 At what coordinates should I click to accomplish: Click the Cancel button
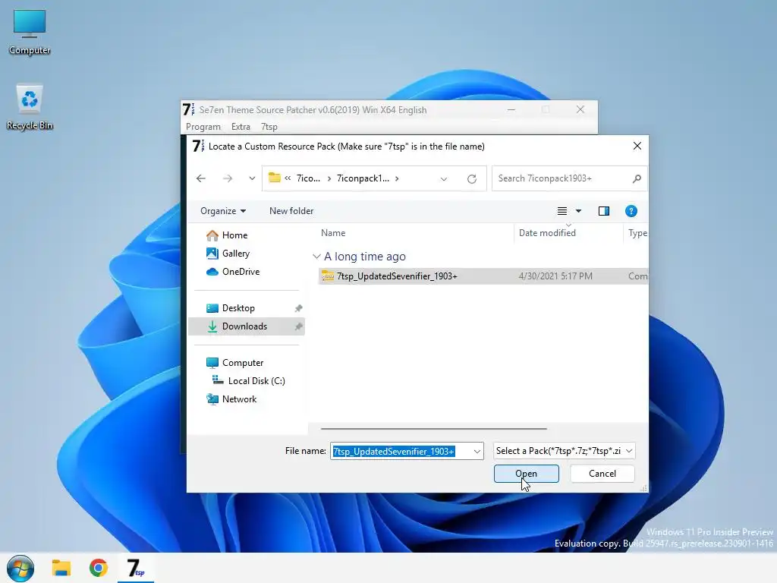tap(602, 474)
